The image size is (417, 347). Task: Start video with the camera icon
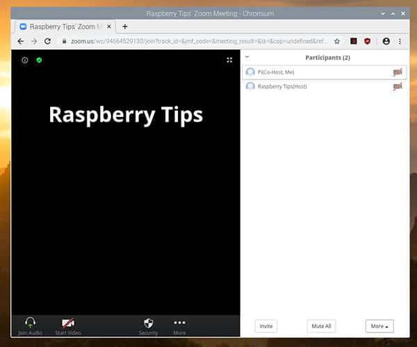(68, 323)
